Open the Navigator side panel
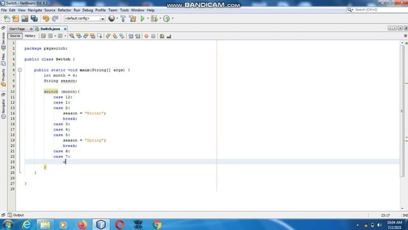The height and width of the screenshot is (230, 408). 3,109
